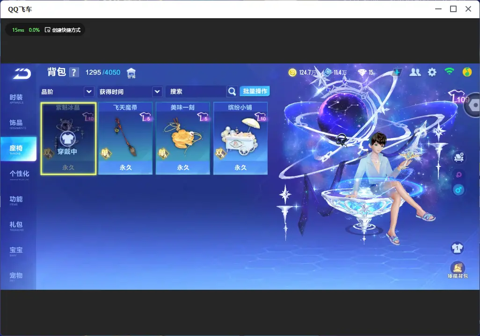This screenshot has width=480, height=336.
Task: Click the diamond currency icon
Action: (x=362, y=72)
